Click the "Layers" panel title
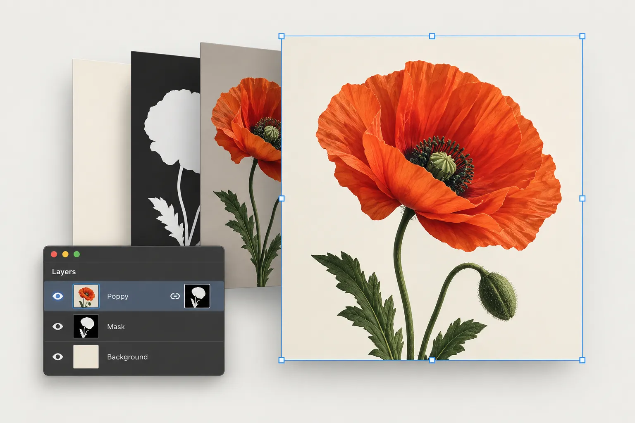This screenshot has width=635, height=423. coord(64,271)
